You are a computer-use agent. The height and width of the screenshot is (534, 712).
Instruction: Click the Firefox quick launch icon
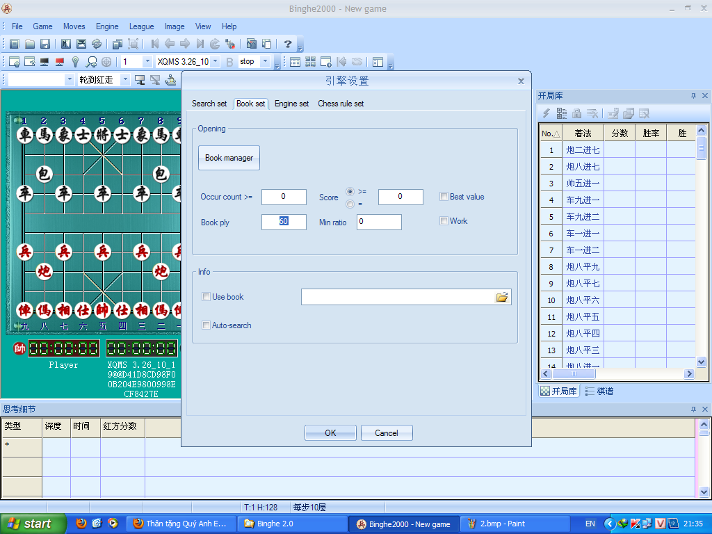pos(81,524)
